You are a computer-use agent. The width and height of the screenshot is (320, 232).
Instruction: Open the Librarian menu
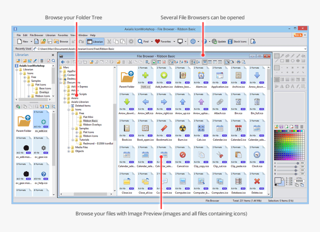click(50, 35)
